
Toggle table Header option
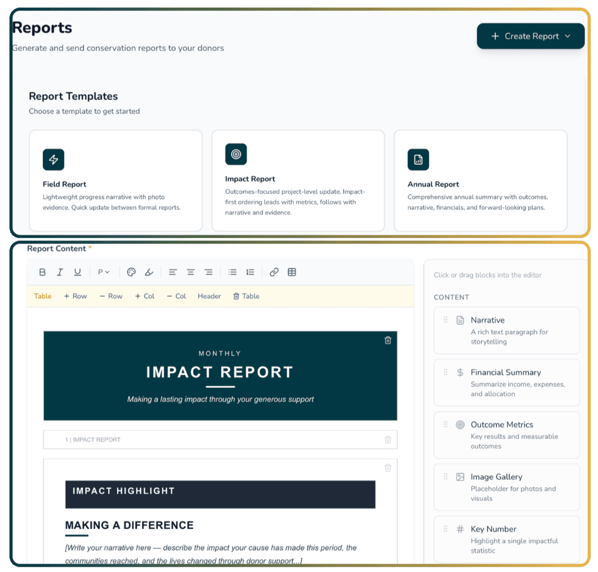click(x=209, y=296)
